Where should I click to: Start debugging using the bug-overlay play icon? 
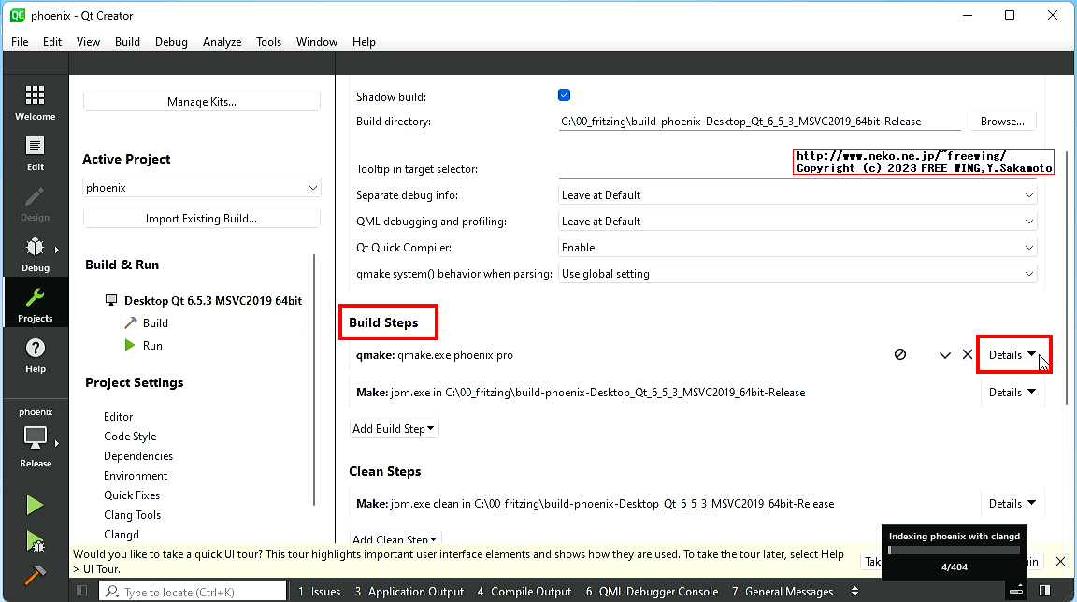click(35, 540)
